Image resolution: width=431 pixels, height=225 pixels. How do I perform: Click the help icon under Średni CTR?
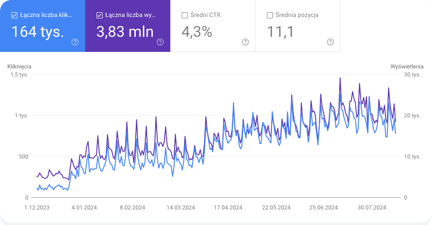(x=245, y=42)
